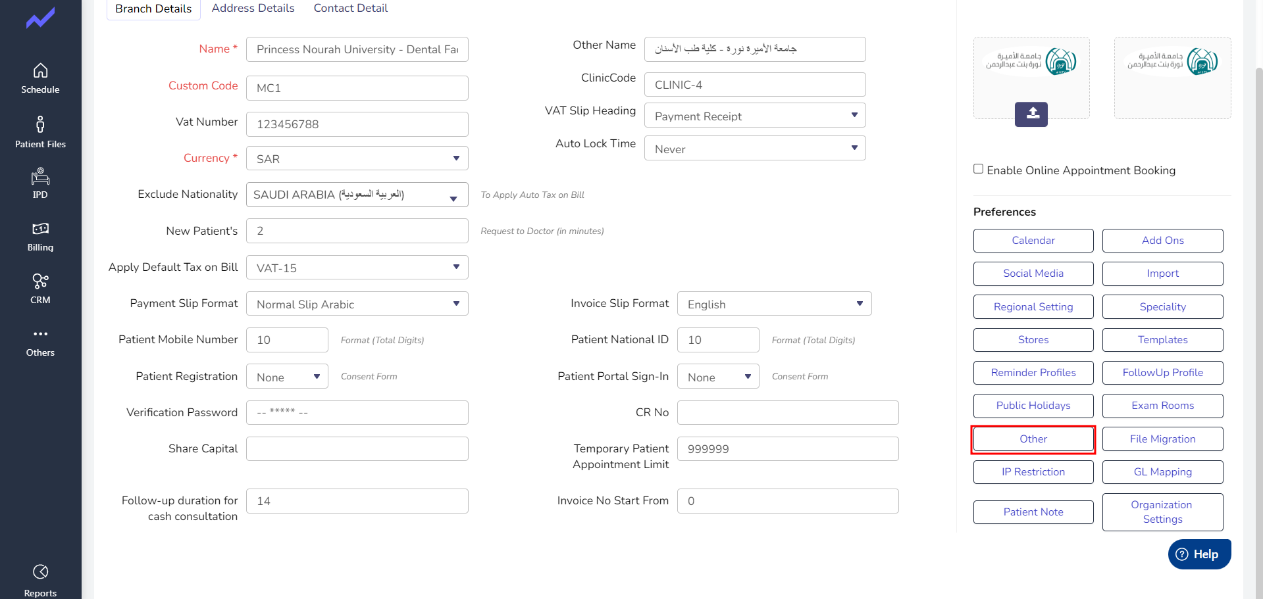Click the Vat Number field

point(357,124)
